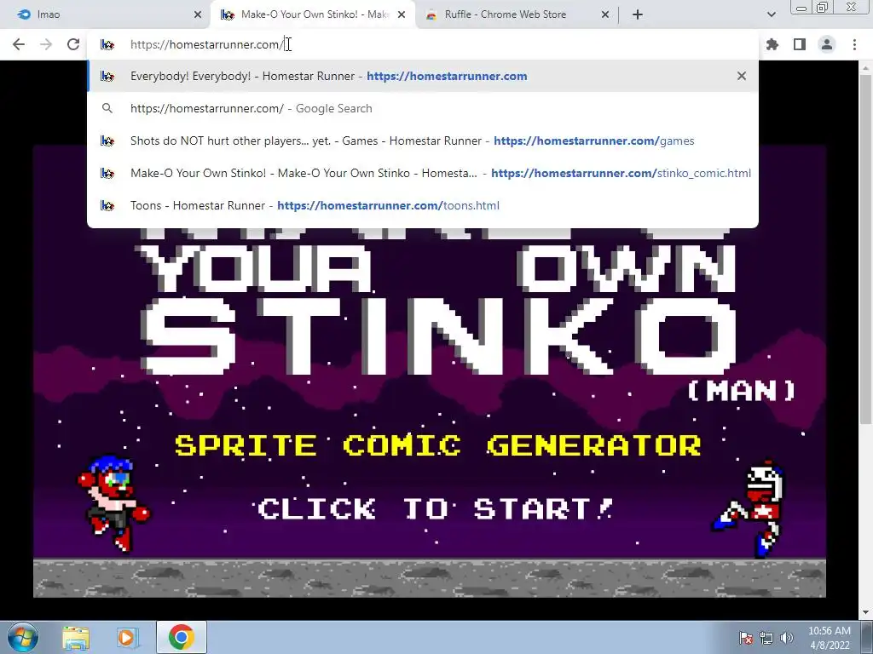Click the Homestar favicon in the address bar
Screen dimensions: 873x654
(x=107, y=44)
